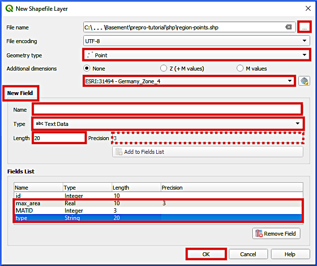Open the CRS selector globe icon

point(304,81)
